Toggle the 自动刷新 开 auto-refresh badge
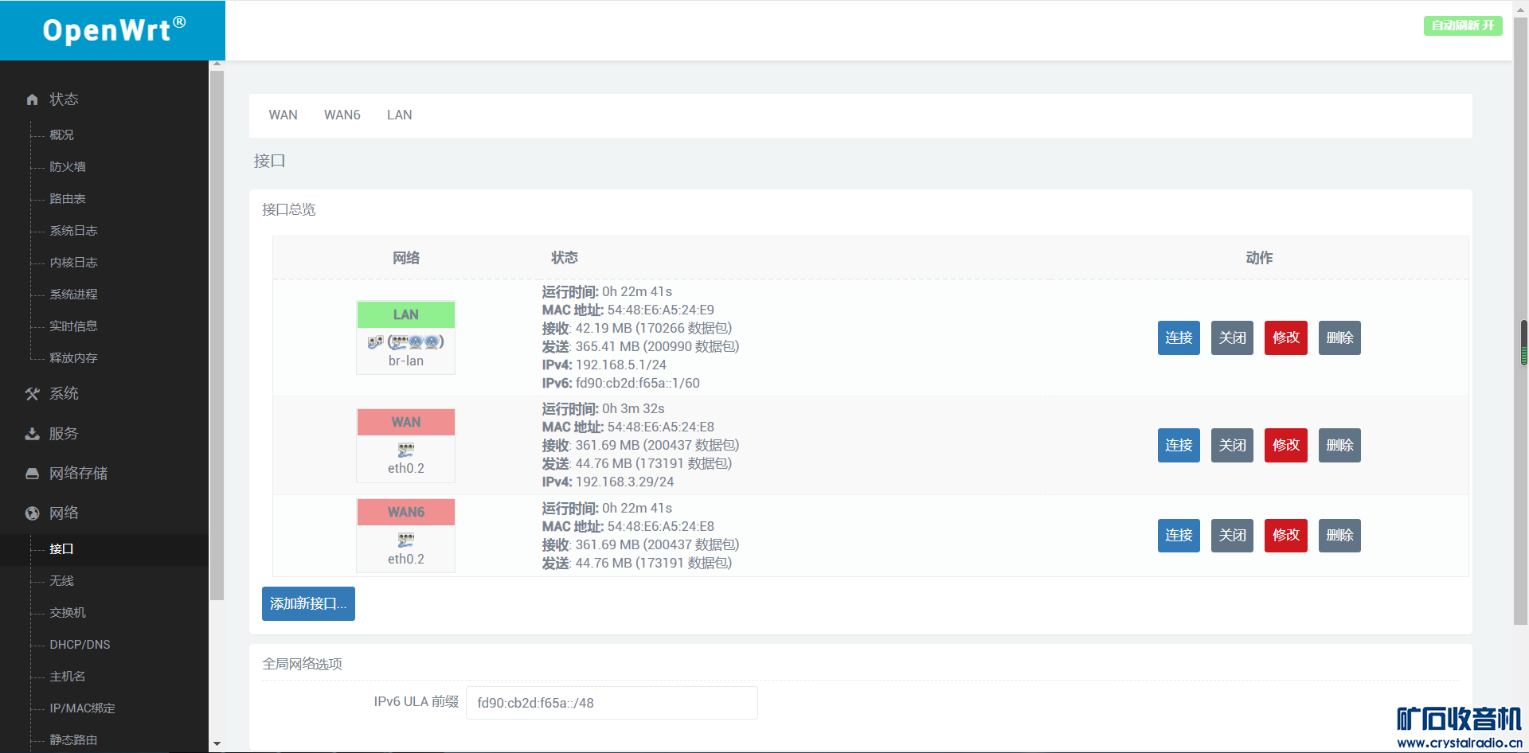Viewport: 1529px width, 753px height. tap(1463, 25)
